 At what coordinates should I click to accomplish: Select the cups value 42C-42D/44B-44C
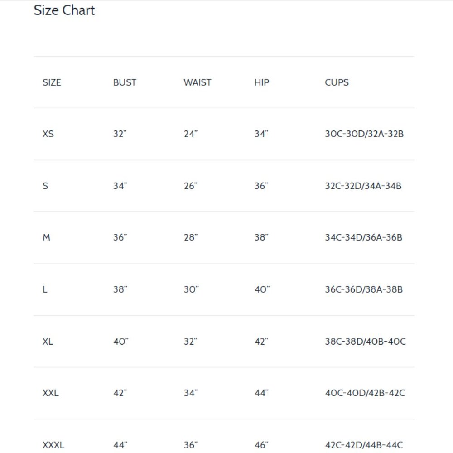[364, 445]
